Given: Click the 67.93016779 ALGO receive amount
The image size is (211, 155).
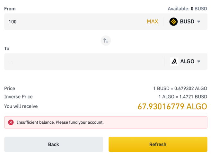Looking at the screenshot, I should coord(172,106).
